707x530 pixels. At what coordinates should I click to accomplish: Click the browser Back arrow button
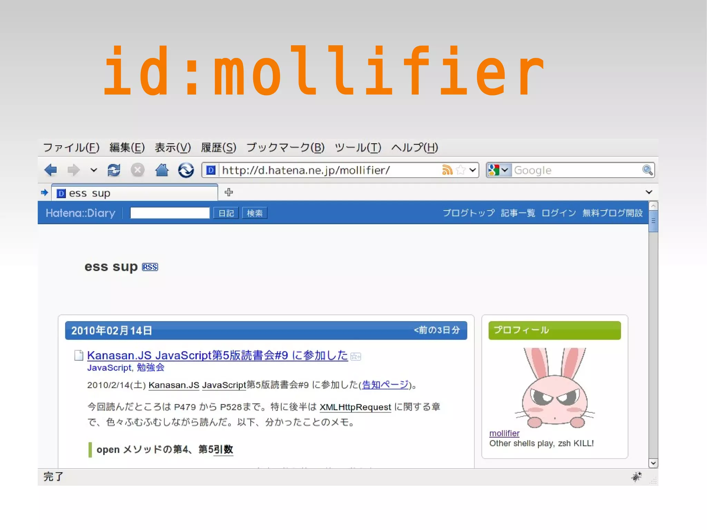pos(51,170)
